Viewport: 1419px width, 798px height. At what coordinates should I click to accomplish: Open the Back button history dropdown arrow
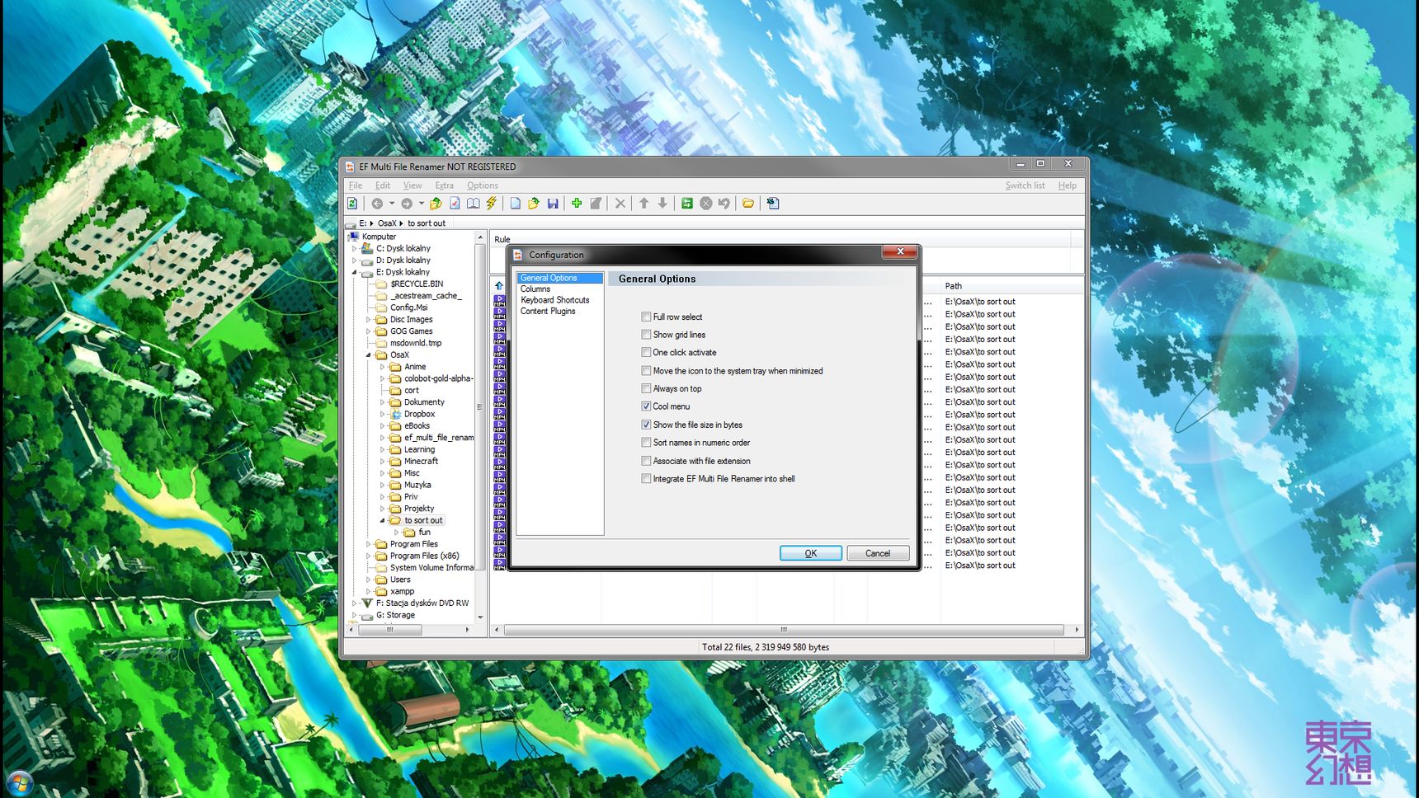(391, 204)
